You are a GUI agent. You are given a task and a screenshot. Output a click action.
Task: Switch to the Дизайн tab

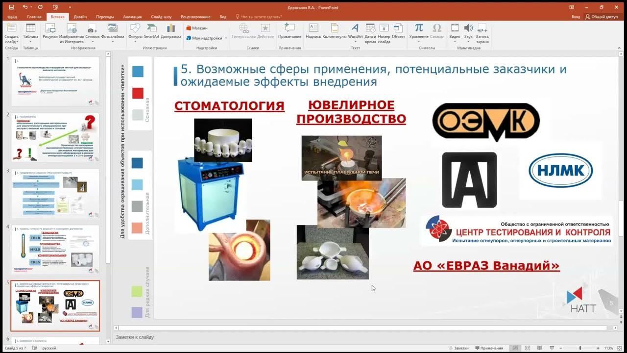pos(80,17)
